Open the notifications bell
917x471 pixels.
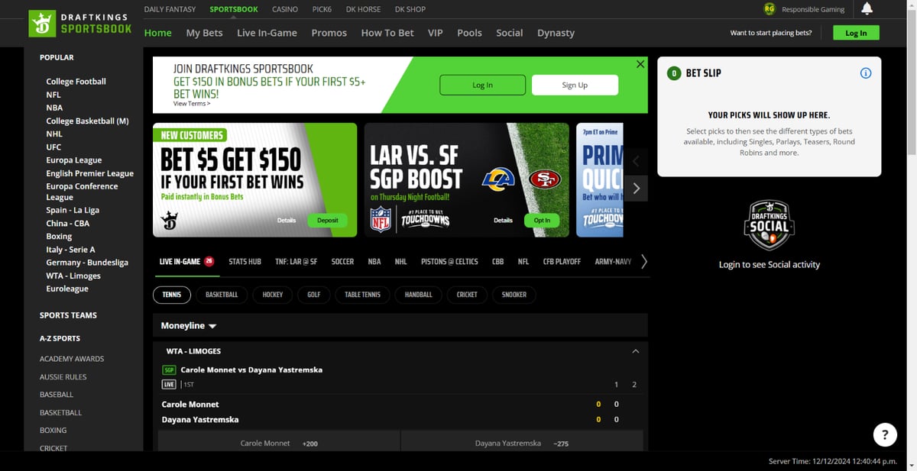point(867,9)
